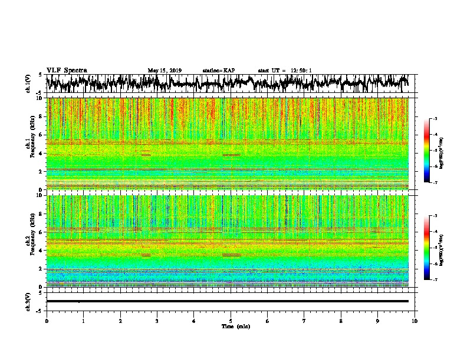Click the ch.1 spectrogram color bar
Image resolution: width=467 pixels, height=360 pixels.
click(426, 151)
